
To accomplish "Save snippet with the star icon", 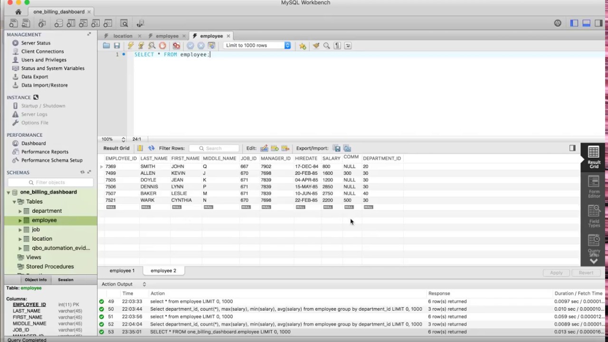I will click(x=303, y=46).
